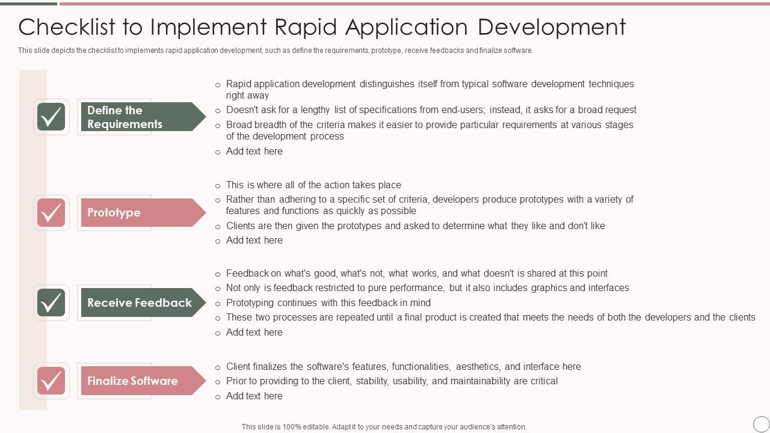
Task: Click bullet 'Rather than adhering to a specific set of criteria'
Action: 430,205
